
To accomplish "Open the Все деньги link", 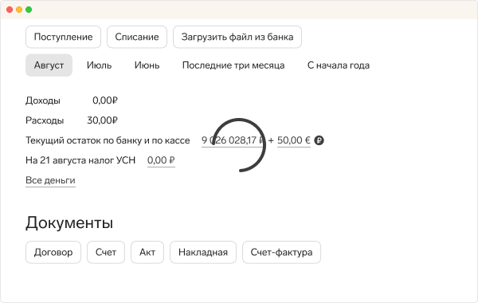I will click(50, 180).
